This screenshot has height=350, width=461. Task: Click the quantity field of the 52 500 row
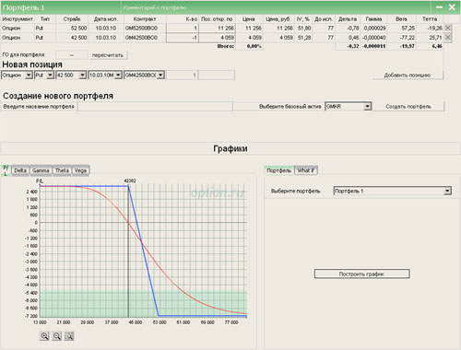pos(182,29)
